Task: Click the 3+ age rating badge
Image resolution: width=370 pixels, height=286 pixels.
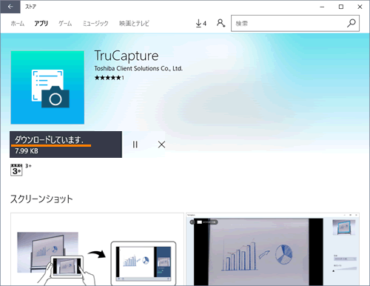Action: click(16, 170)
